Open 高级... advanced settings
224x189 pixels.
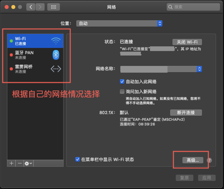(193, 160)
